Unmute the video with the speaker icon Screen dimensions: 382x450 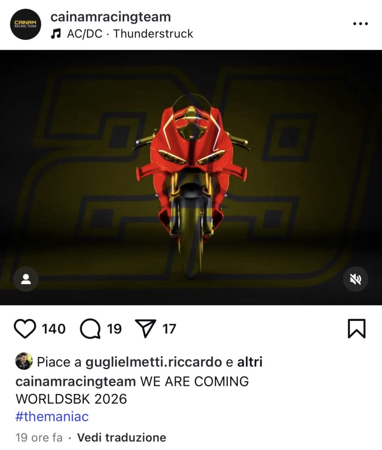[x=356, y=279]
